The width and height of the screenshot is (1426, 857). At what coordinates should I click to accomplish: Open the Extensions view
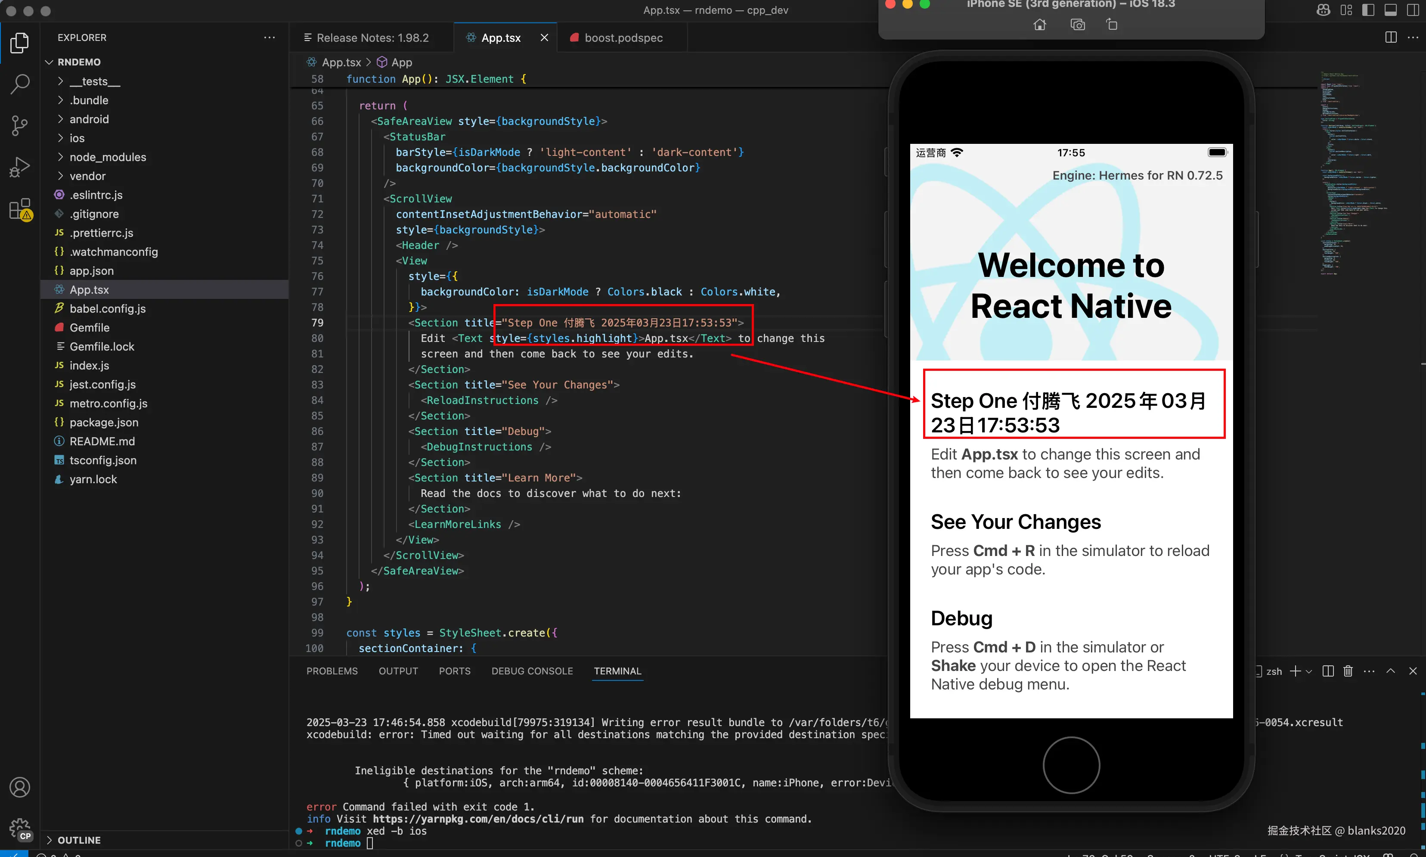click(x=20, y=209)
